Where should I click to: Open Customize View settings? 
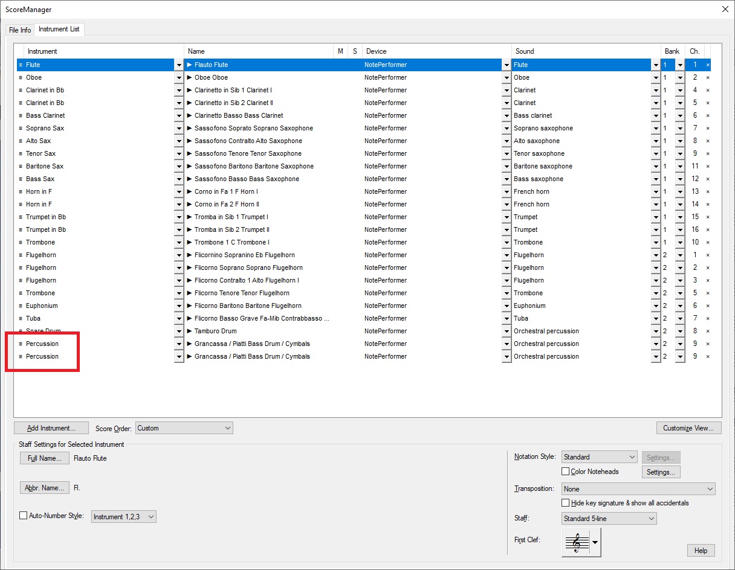688,428
